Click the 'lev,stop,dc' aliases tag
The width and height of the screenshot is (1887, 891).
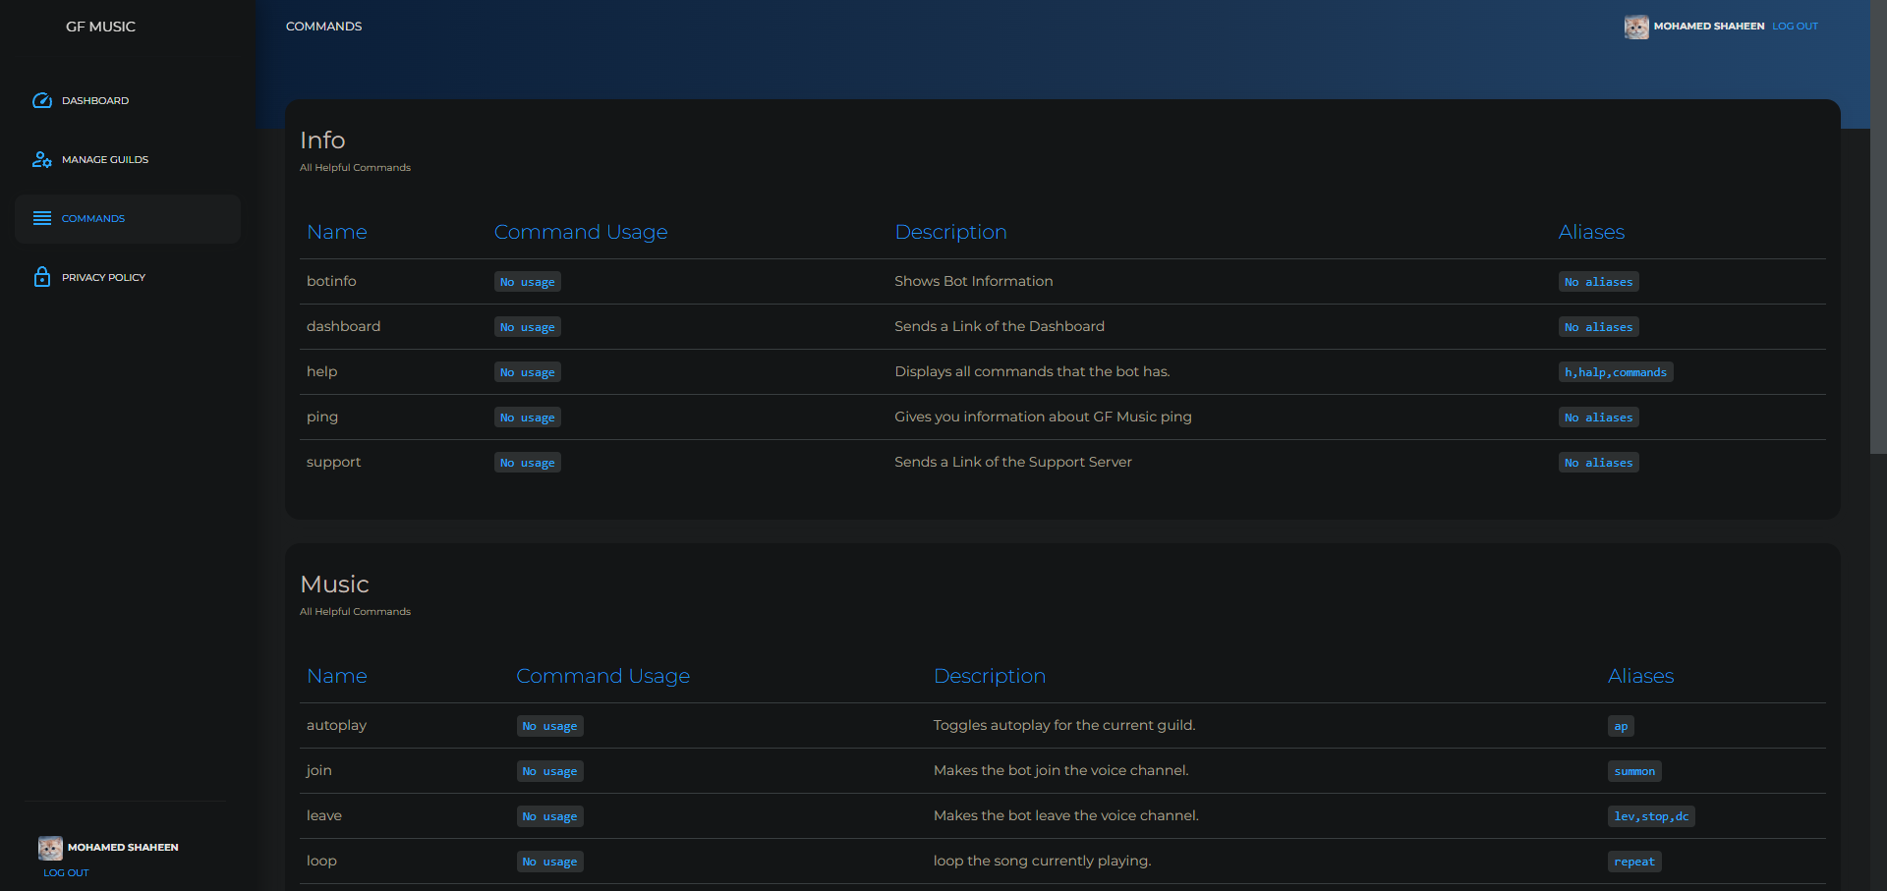[x=1651, y=816]
